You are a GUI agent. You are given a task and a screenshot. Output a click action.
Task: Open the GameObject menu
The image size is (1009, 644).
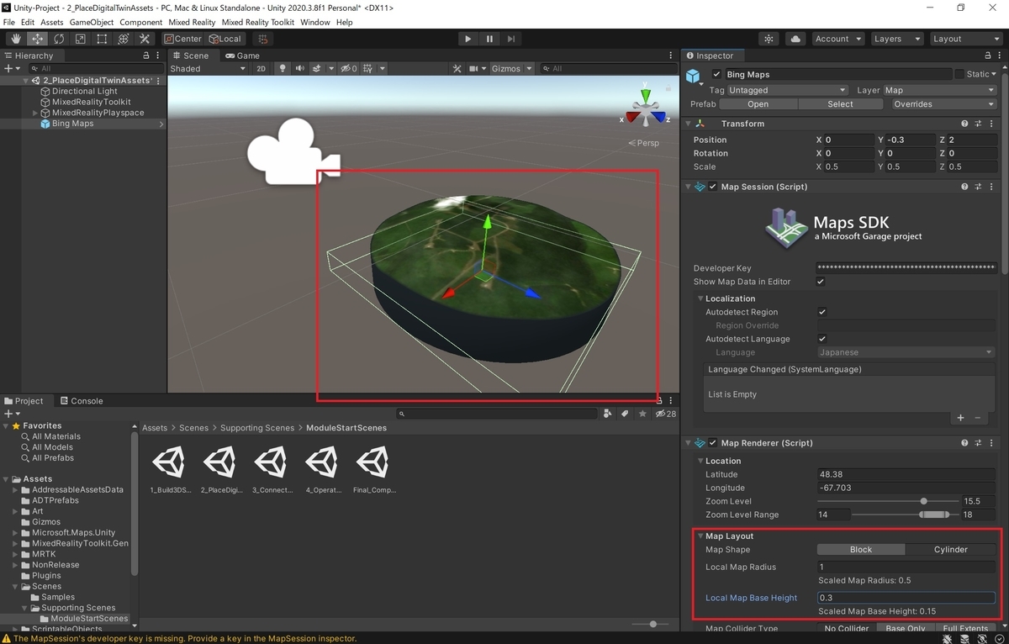pos(92,22)
